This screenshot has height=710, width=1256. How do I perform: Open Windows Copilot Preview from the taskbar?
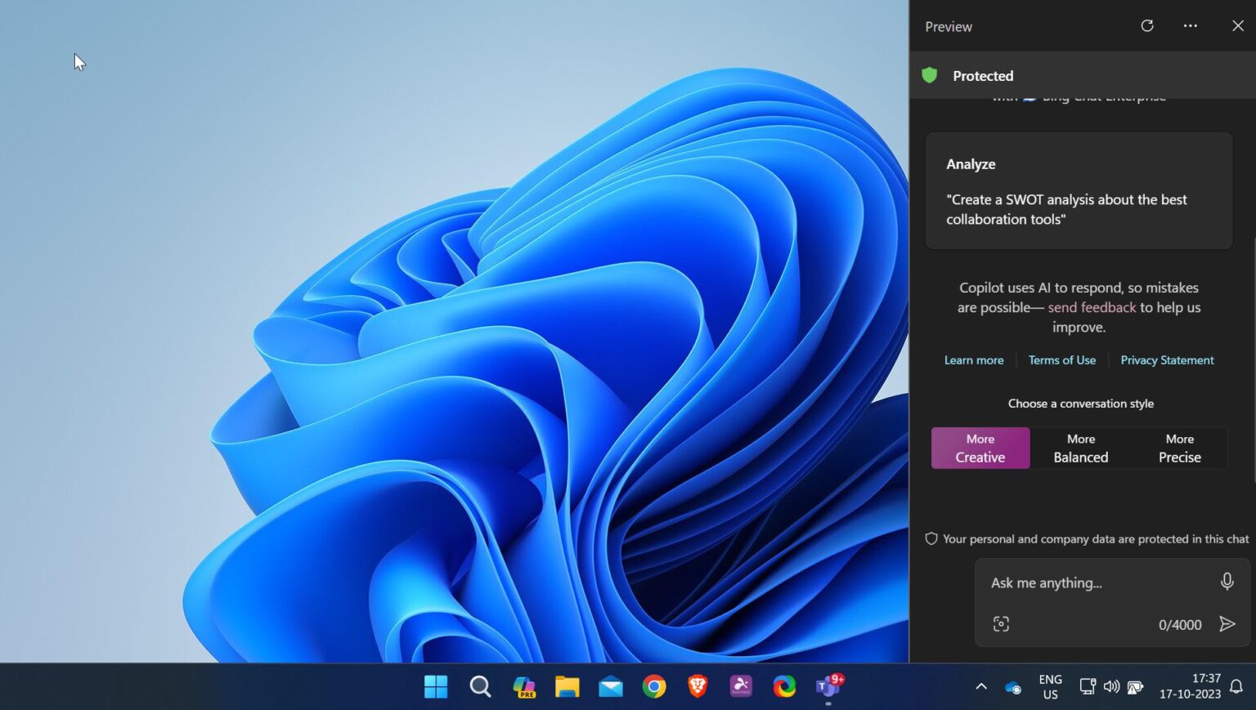tap(524, 687)
